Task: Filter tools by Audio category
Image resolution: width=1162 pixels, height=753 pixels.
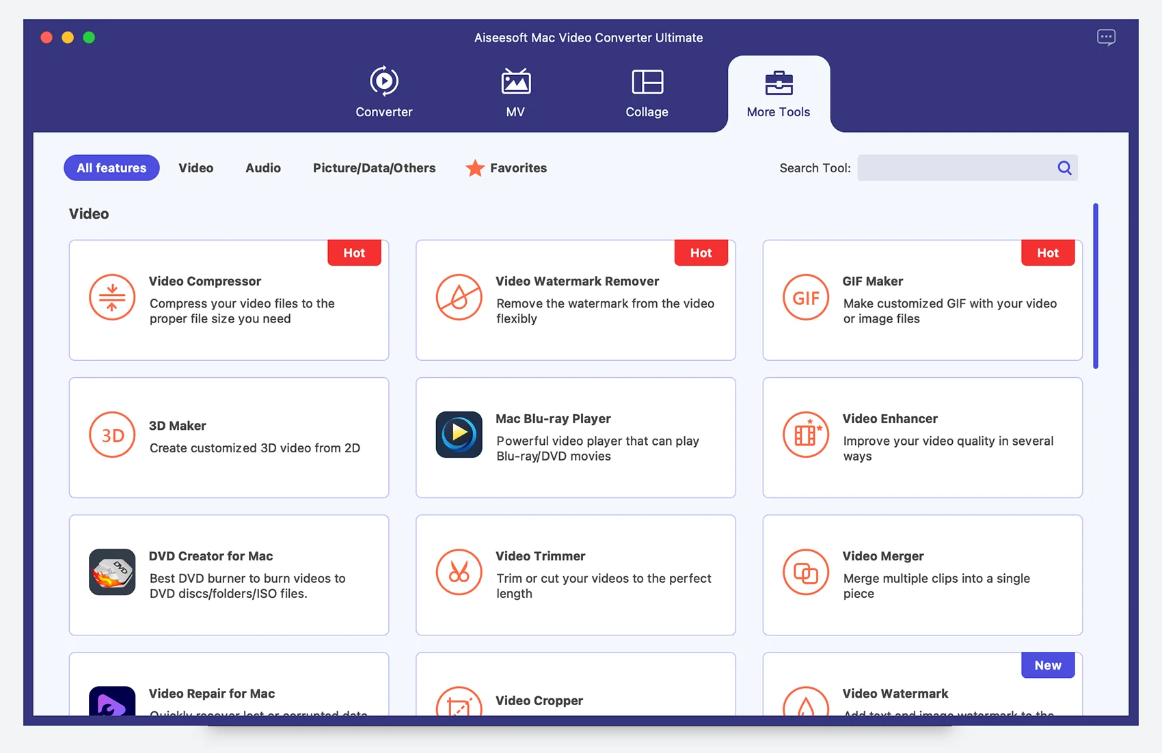Action: tap(263, 168)
